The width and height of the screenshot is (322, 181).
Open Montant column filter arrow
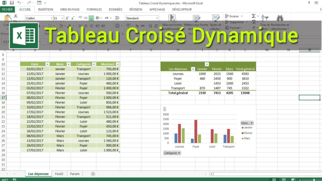pyautogui.click(x=118, y=64)
